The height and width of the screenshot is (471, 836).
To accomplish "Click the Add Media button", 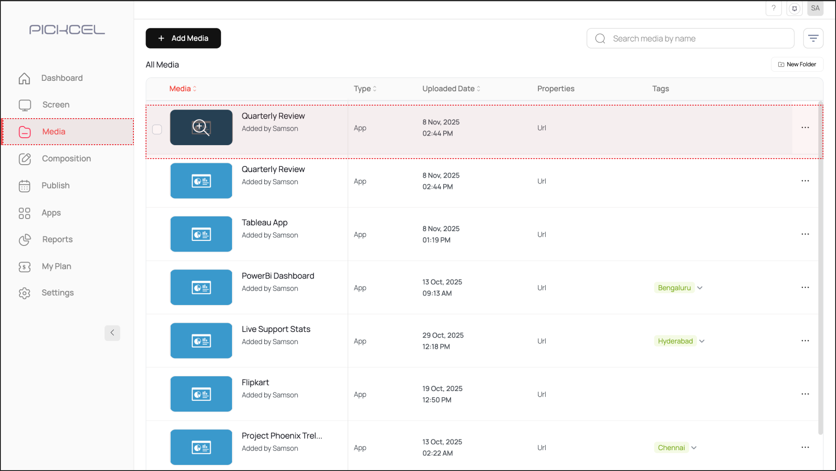I will click(183, 38).
